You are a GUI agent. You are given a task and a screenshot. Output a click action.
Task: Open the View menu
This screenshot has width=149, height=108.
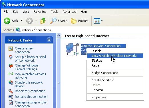26,12
